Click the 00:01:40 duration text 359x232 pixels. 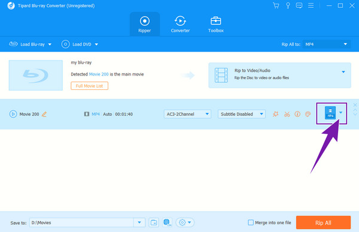(x=124, y=114)
